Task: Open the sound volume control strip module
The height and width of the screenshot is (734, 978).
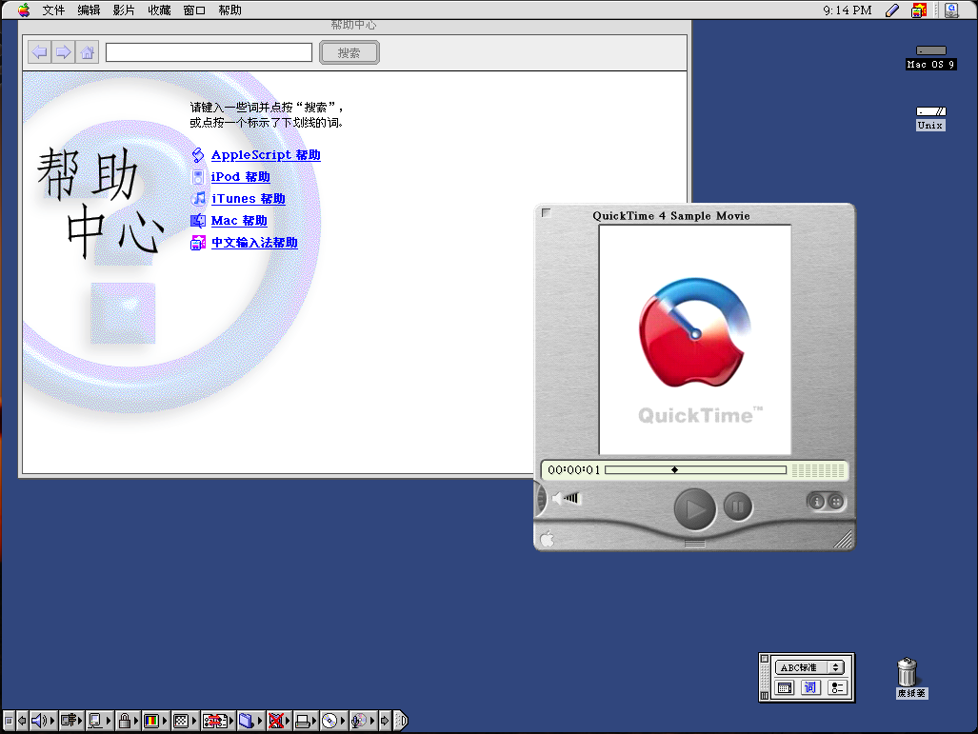Action: 43,721
